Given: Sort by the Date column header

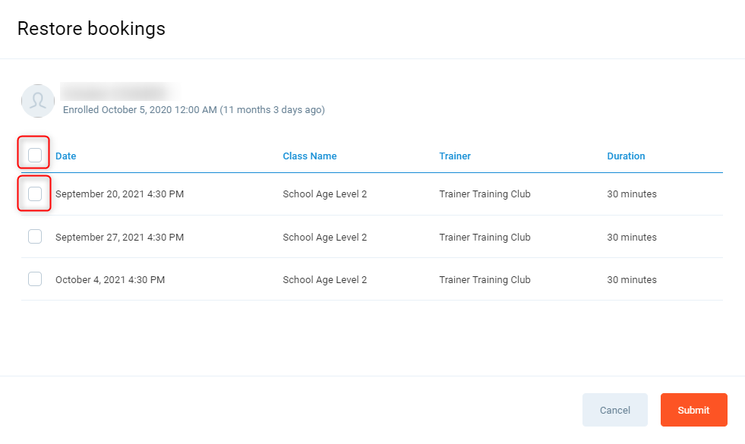Looking at the screenshot, I should [x=66, y=156].
